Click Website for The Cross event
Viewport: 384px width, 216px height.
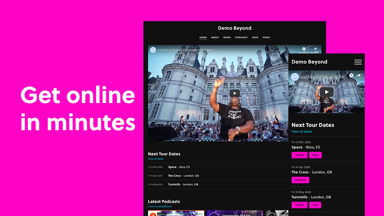coord(300,180)
